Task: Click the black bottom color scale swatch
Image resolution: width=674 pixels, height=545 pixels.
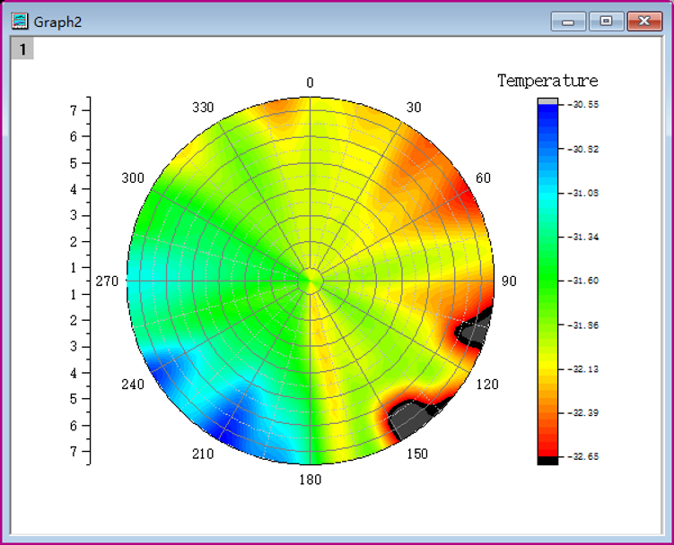Action: coord(547,461)
